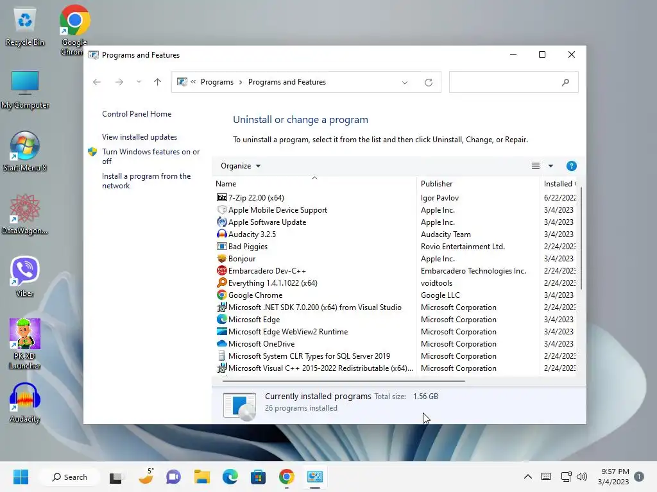This screenshot has width=657, height=492.
Task: Click the touch keyboard tray icon
Action: [x=546, y=477]
